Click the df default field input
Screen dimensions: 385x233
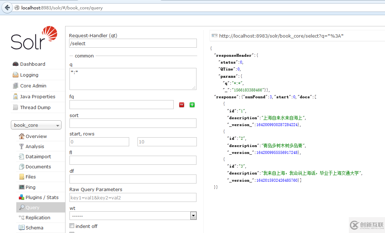click(x=133, y=179)
